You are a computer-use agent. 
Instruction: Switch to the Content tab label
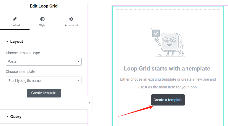coord(15,25)
